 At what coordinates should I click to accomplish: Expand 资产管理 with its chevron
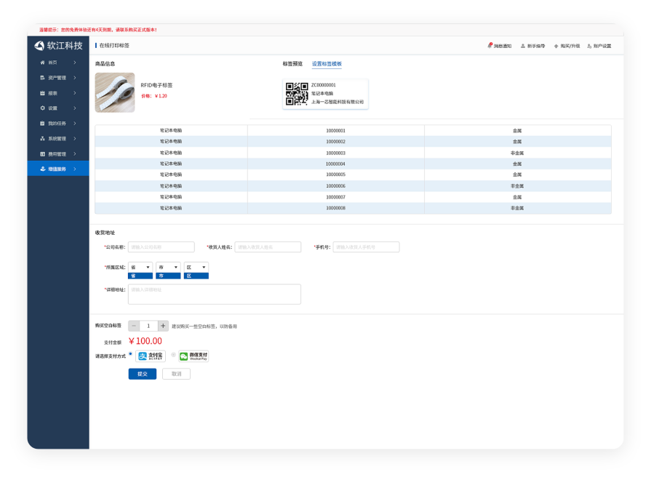click(75, 78)
